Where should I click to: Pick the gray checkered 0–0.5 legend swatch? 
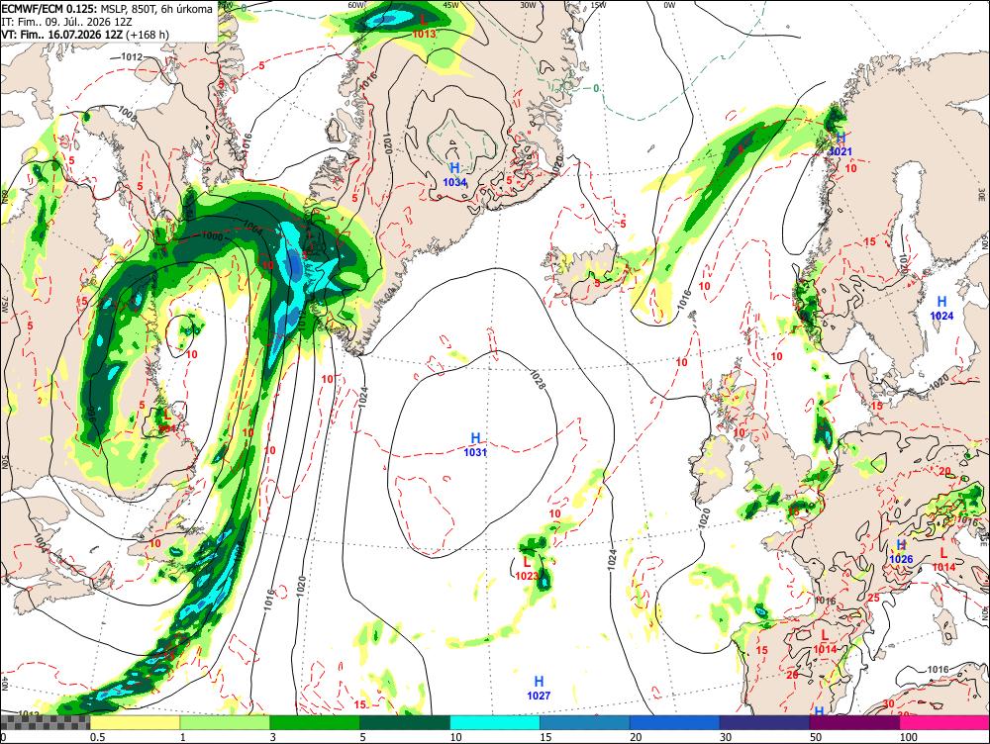45,722
